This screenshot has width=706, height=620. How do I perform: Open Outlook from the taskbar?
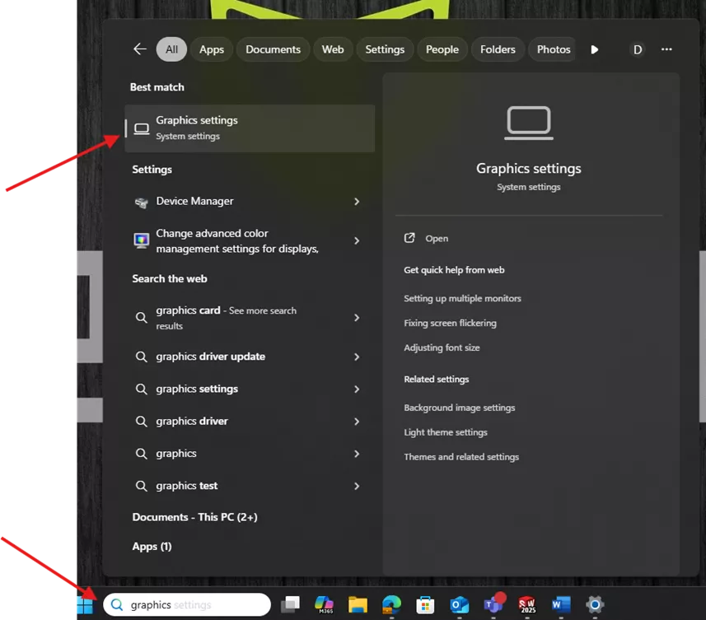[x=458, y=605]
